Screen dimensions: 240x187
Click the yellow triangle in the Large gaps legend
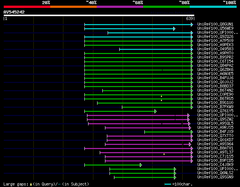31,184
